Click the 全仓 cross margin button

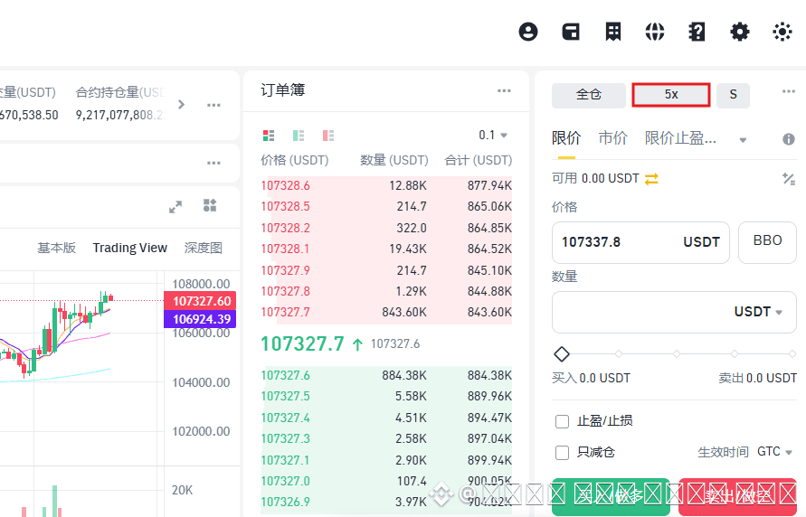point(589,95)
